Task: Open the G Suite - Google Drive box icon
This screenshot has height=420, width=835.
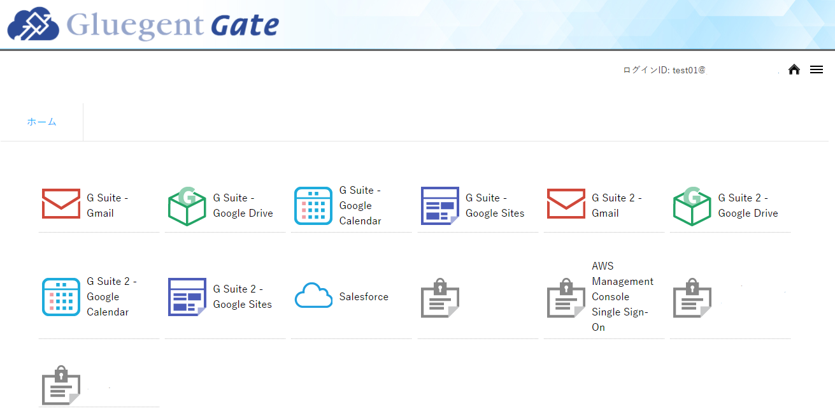Action: pyautogui.click(x=187, y=206)
